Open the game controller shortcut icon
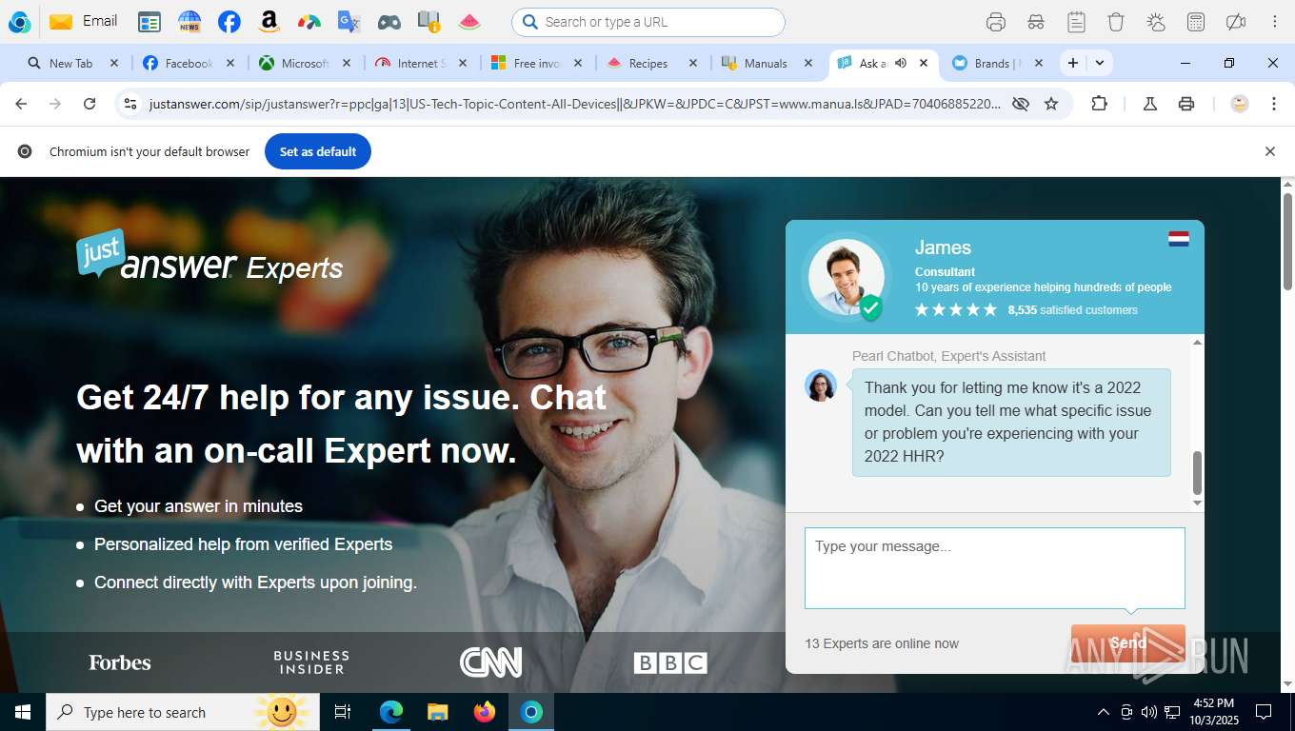The height and width of the screenshot is (731, 1295). (388, 22)
